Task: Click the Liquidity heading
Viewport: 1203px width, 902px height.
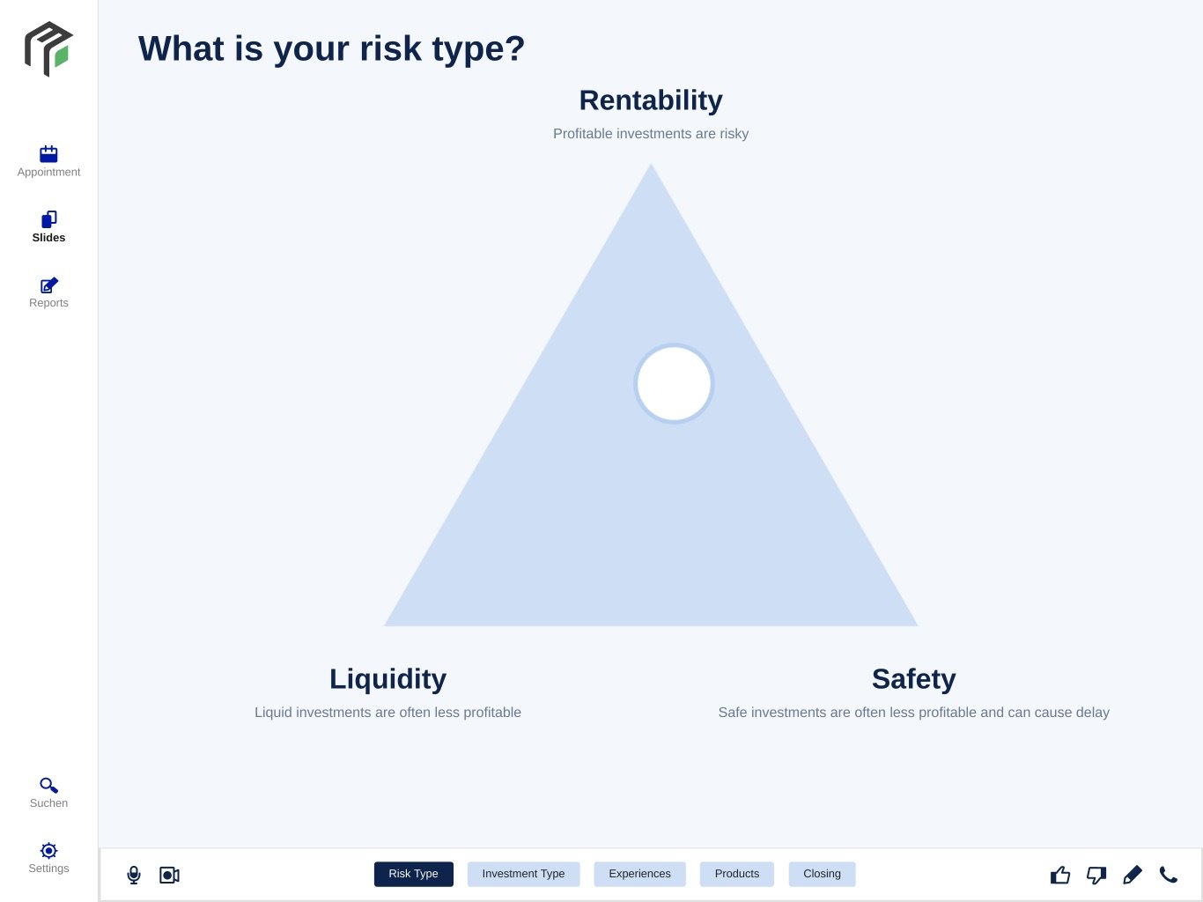Action: [387, 679]
